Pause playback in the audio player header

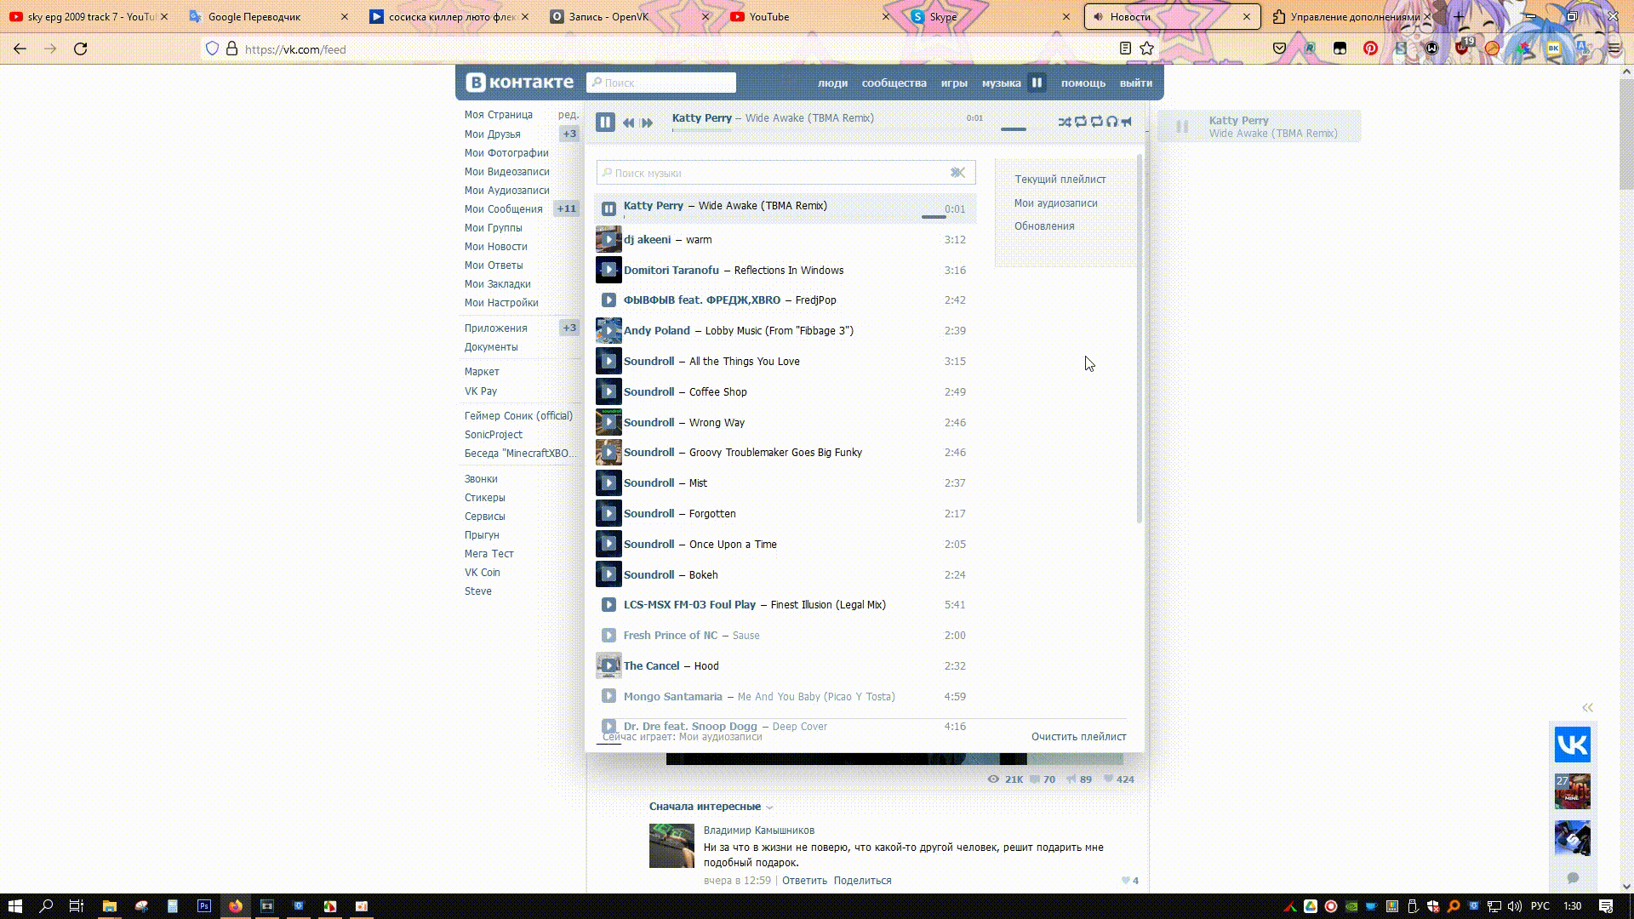605,122
